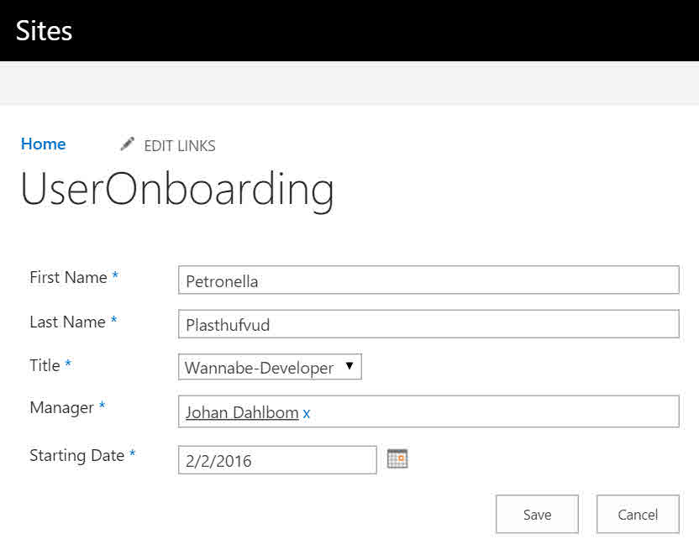Open the Sites header link
Image resolution: width=699 pixels, height=555 pixels.
tap(45, 30)
